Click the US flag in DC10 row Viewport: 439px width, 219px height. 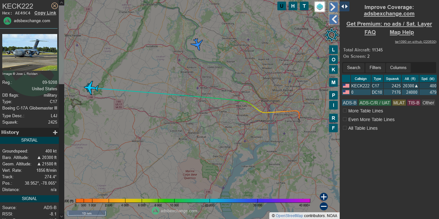click(346, 92)
